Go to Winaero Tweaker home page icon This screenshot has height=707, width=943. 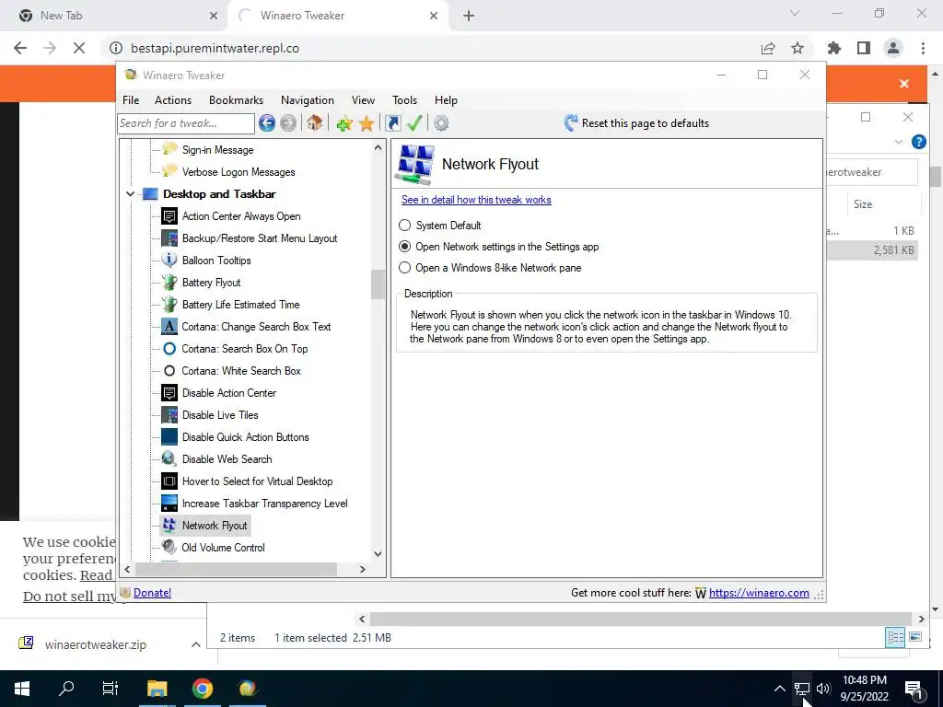pos(314,123)
